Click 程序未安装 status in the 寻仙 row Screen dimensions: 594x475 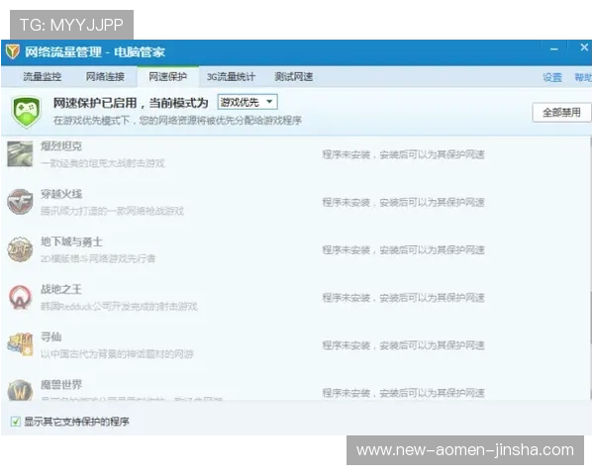click(404, 345)
